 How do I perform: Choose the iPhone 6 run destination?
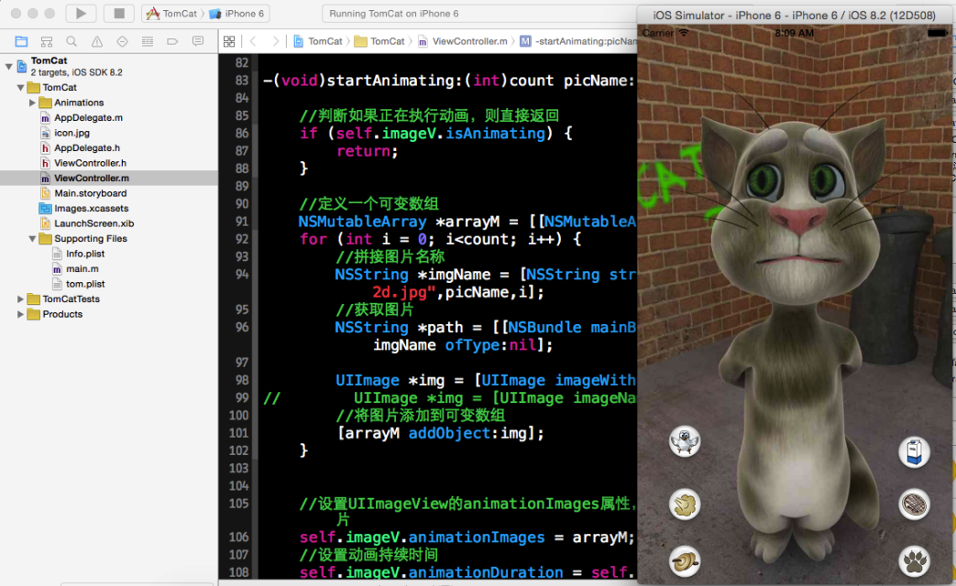point(236,14)
